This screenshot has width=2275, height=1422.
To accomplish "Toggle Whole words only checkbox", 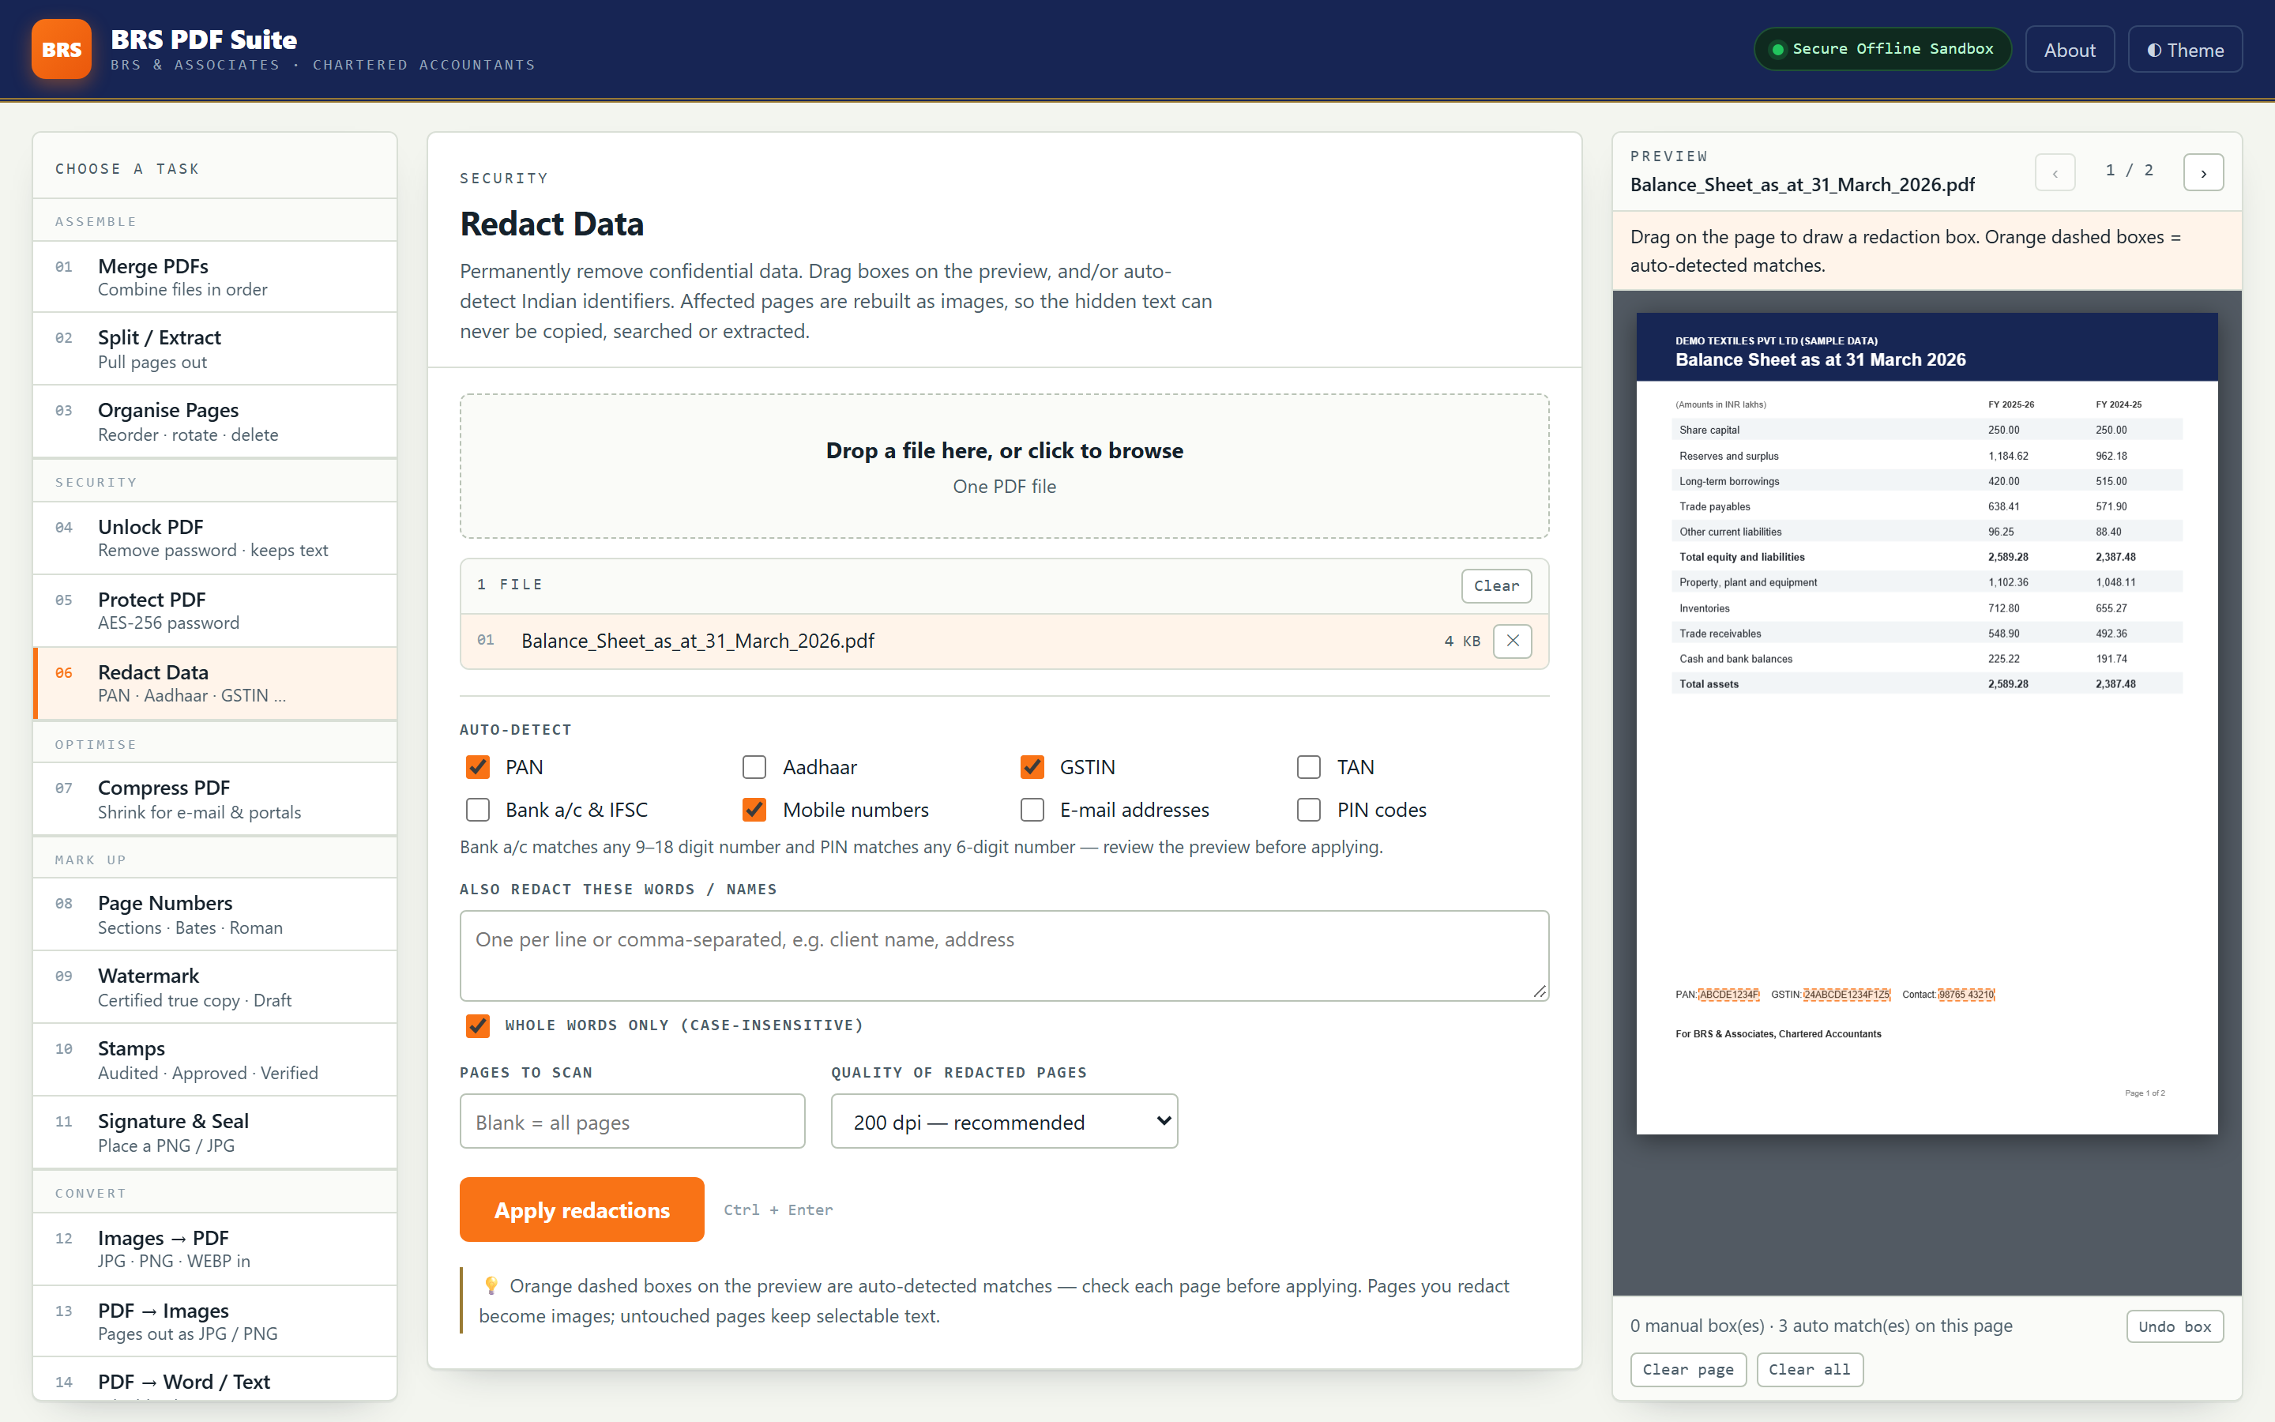I will pos(478,1025).
